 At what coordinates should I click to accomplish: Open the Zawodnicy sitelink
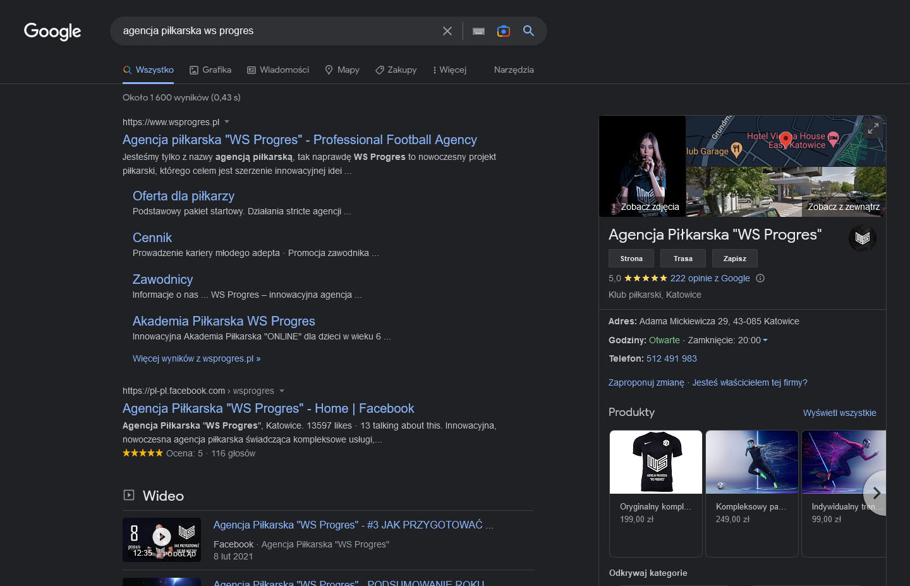pos(162,279)
